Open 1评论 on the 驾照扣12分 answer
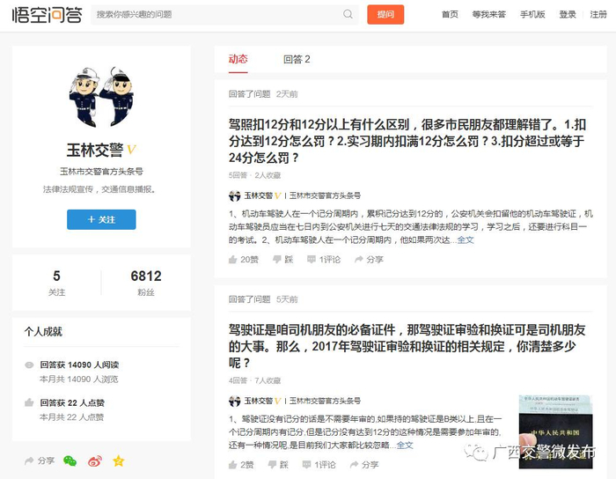Viewport: 616px width, 479px height. pos(324,260)
